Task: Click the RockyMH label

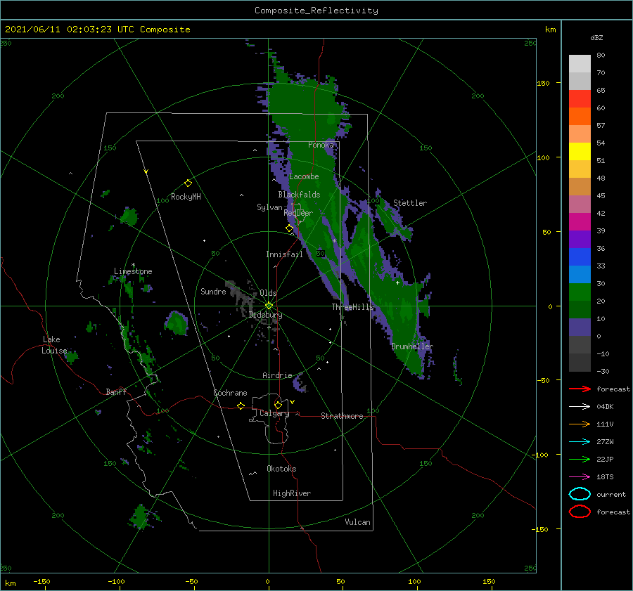Action: [186, 197]
